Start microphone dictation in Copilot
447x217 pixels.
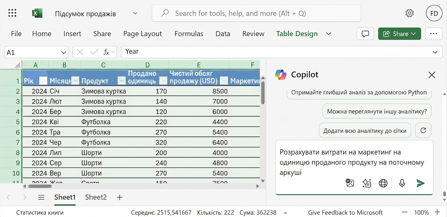click(x=402, y=183)
